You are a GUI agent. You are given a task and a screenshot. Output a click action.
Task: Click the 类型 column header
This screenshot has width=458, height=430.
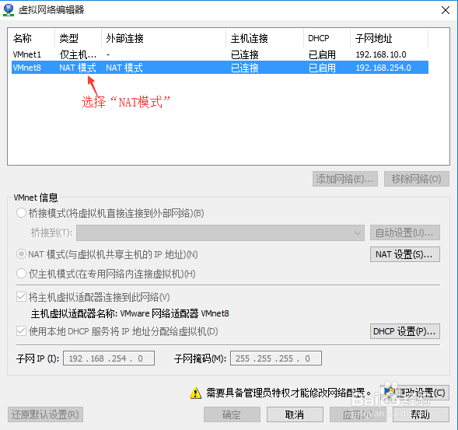click(69, 38)
